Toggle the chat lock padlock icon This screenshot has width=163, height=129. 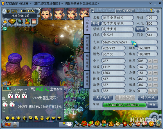point(42,118)
